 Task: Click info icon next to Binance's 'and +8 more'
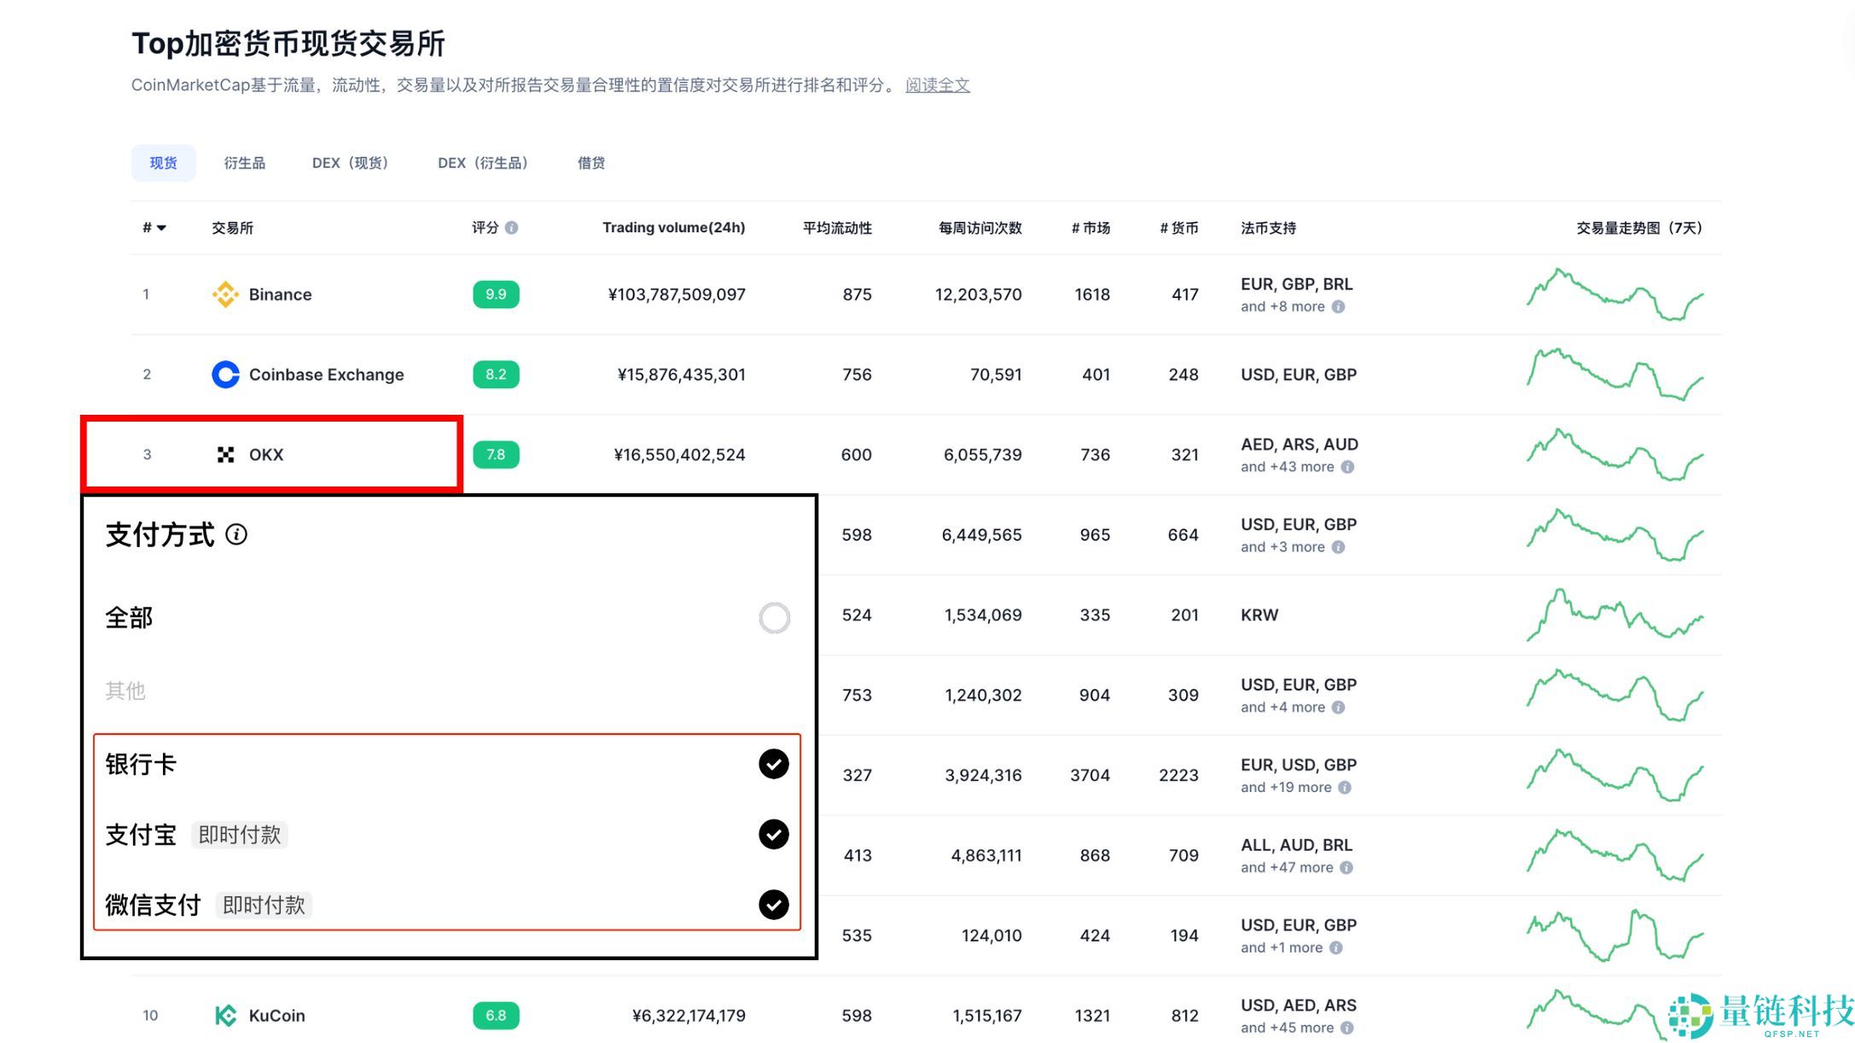[x=1339, y=307]
